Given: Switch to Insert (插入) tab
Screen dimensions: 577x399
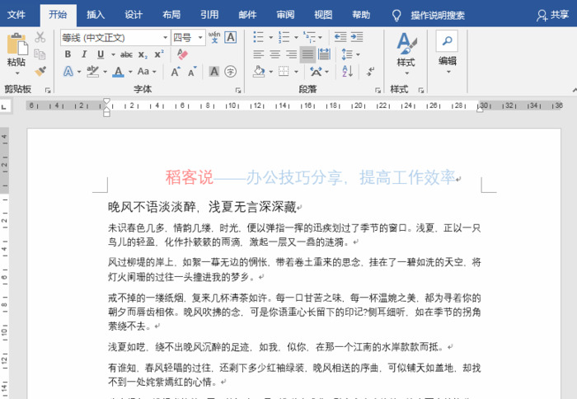Looking at the screenshot, I should coord(96,15).
